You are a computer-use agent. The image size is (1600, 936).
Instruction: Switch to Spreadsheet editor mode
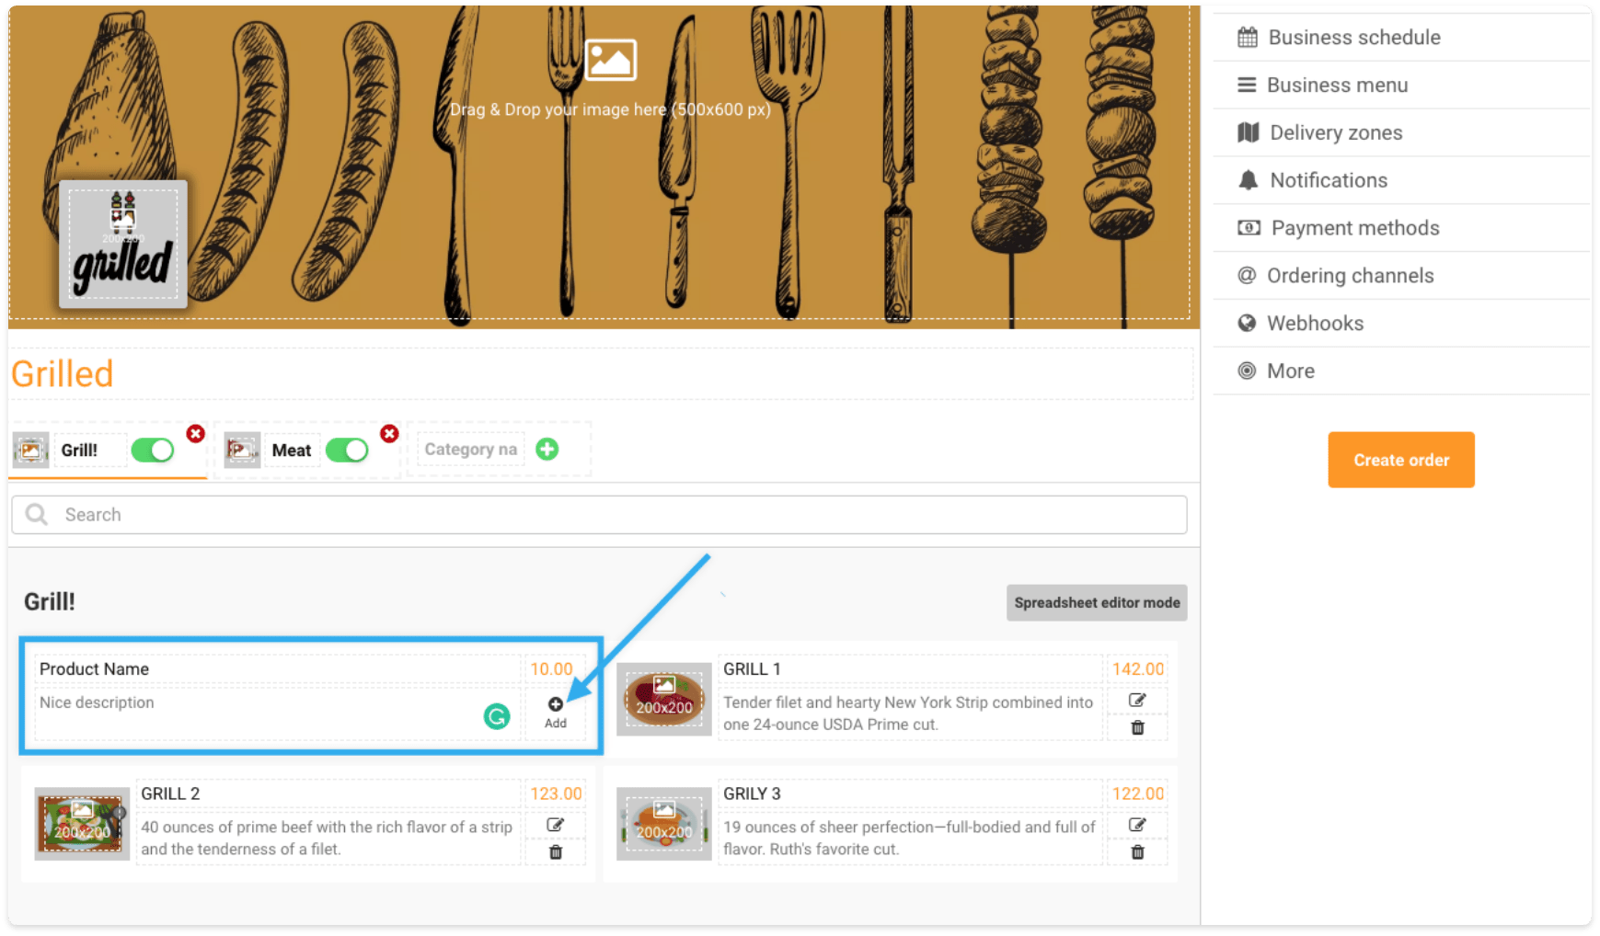click(x=1097, y=602)
